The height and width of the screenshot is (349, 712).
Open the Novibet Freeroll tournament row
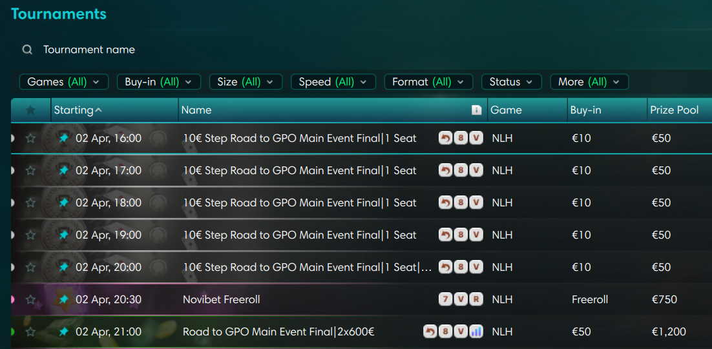click(222, 299)
